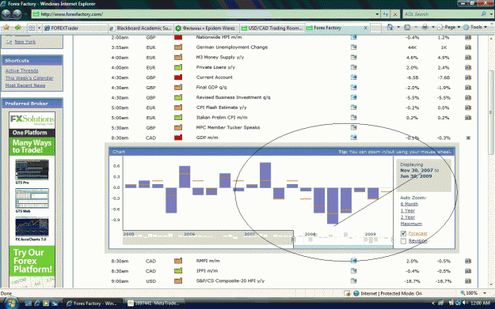Open detail icon for CPI Flash Estimate y/y
Image resolution: width=495 pixels, height=309 pixels.
pos(353,107)
